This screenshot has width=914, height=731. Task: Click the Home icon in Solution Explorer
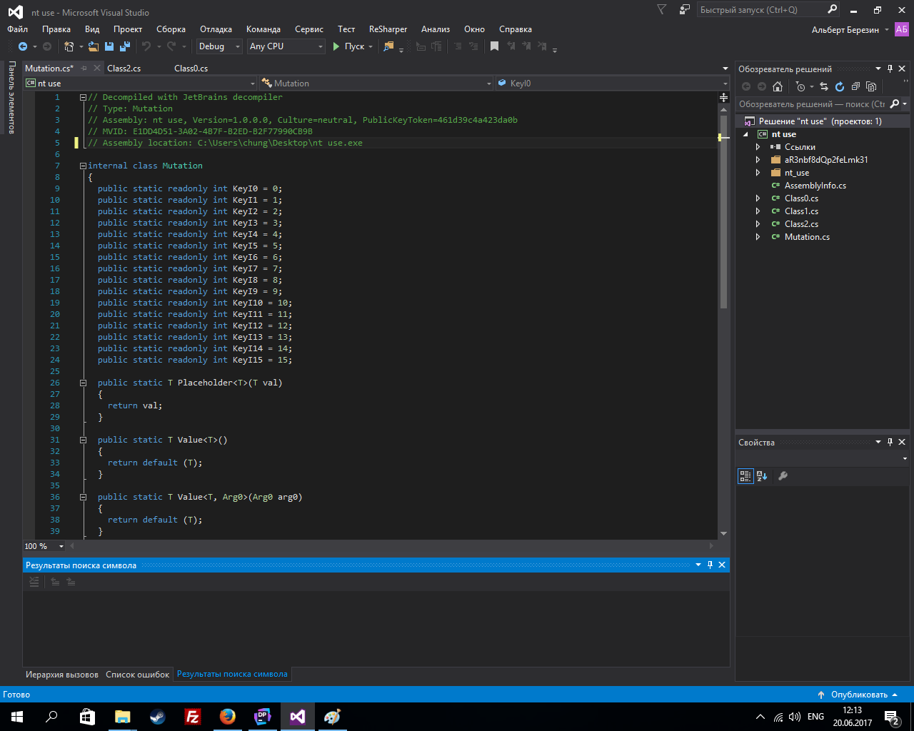tap(778, 86)
